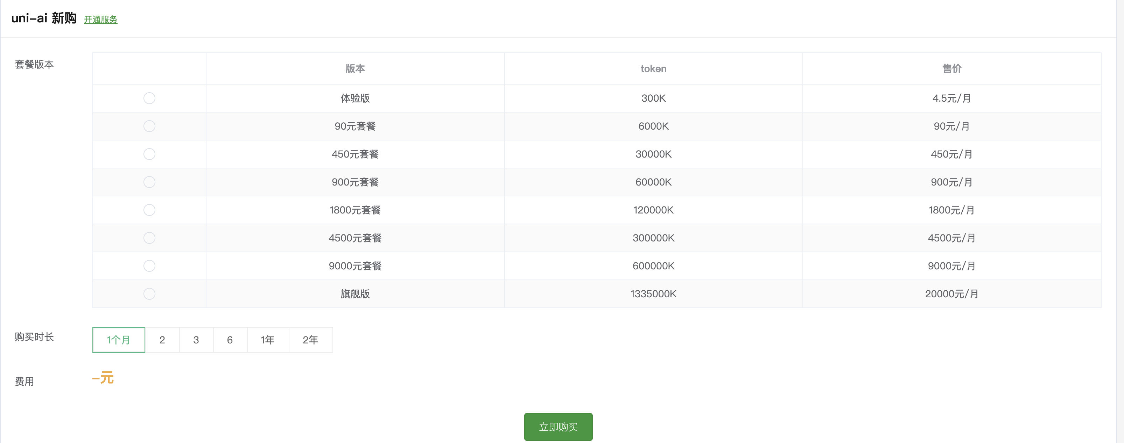Click the 4.5元/月 price cell
Viewport: 1124px width, 443px height.
pos(951,98)
